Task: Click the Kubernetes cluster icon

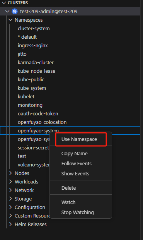Action: tap(15, 11)
